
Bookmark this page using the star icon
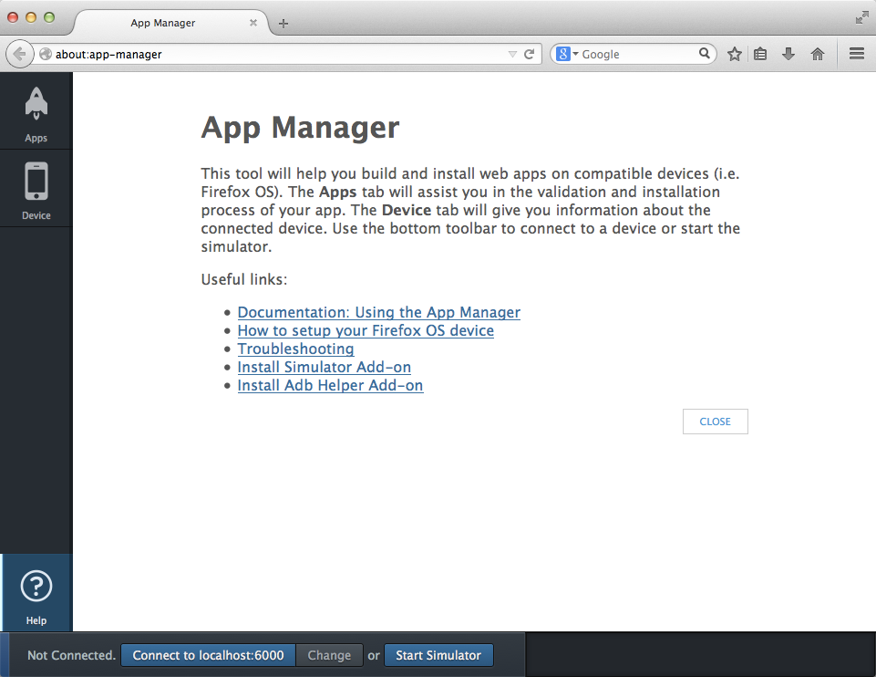(734, 54)
